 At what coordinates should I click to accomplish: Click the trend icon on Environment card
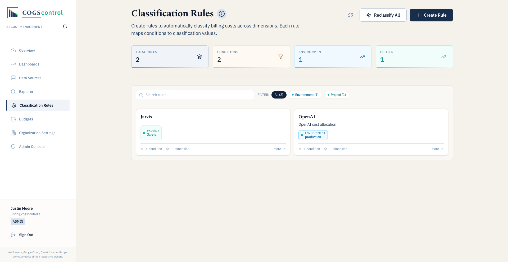click(362, 57)
